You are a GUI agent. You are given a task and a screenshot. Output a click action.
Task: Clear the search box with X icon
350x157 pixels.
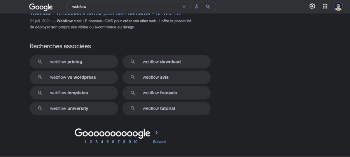click(184, 7)
